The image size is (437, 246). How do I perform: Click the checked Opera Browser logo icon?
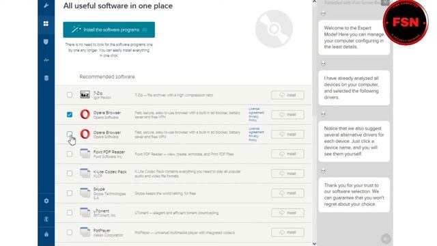tap(85, 114)
